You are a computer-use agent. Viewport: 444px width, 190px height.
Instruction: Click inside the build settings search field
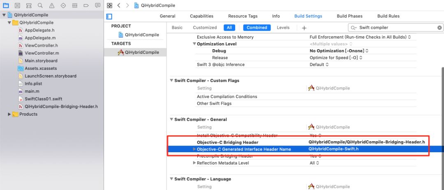(396, 27)
